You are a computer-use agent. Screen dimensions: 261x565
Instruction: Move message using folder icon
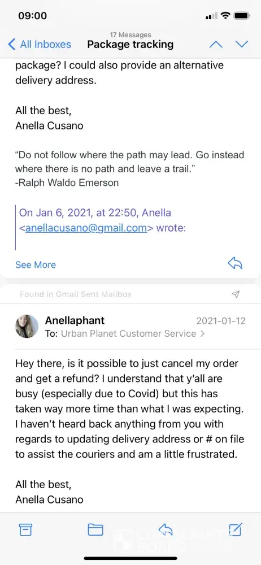95,529
